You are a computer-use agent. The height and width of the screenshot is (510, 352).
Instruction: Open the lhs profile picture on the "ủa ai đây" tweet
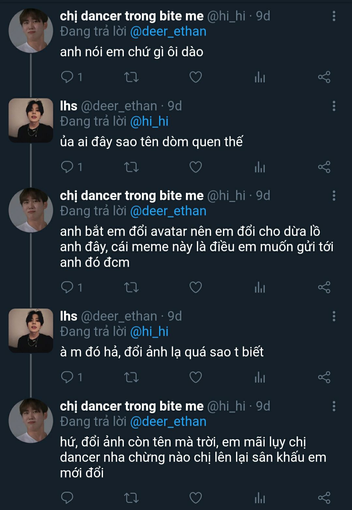31,120
